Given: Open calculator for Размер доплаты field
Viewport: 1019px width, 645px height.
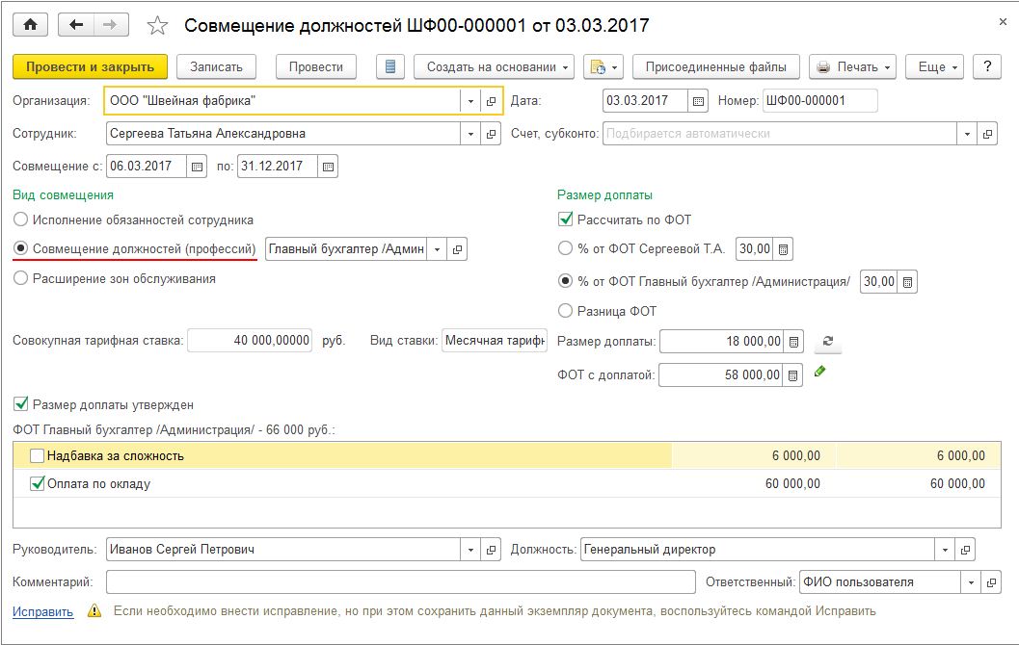Looking at the screenshot, I should [x=793, y=342].
